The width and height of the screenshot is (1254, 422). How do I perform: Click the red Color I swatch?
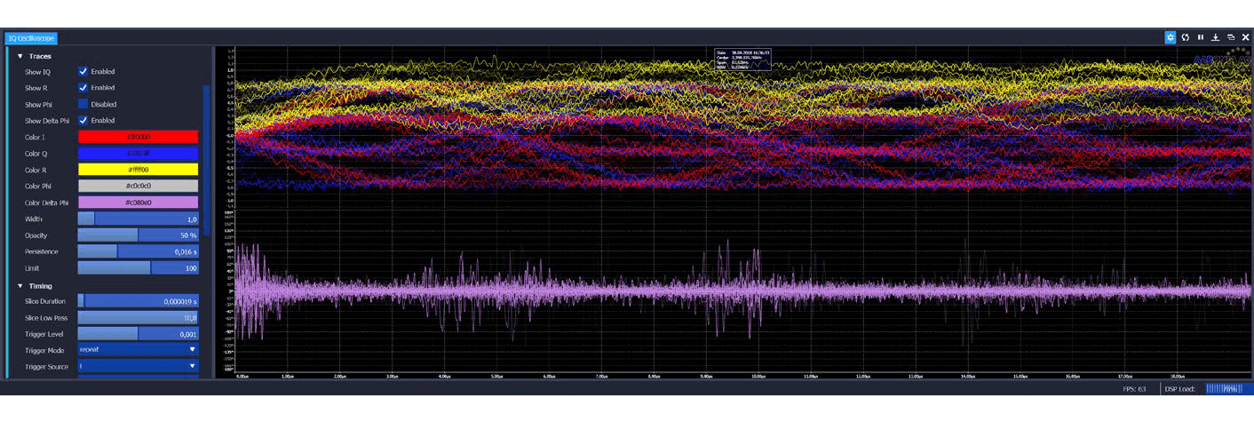coord(138,137)
